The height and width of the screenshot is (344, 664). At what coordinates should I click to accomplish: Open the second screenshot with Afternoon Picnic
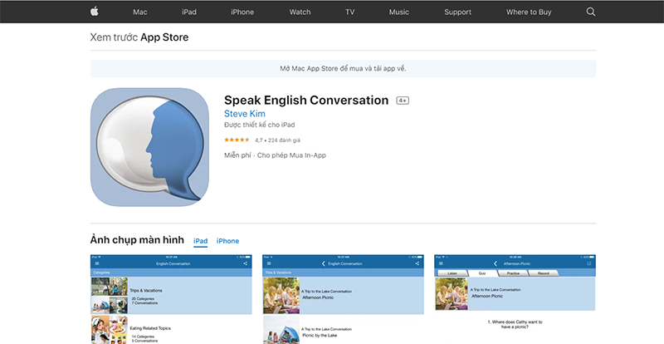tap(343, 299)
